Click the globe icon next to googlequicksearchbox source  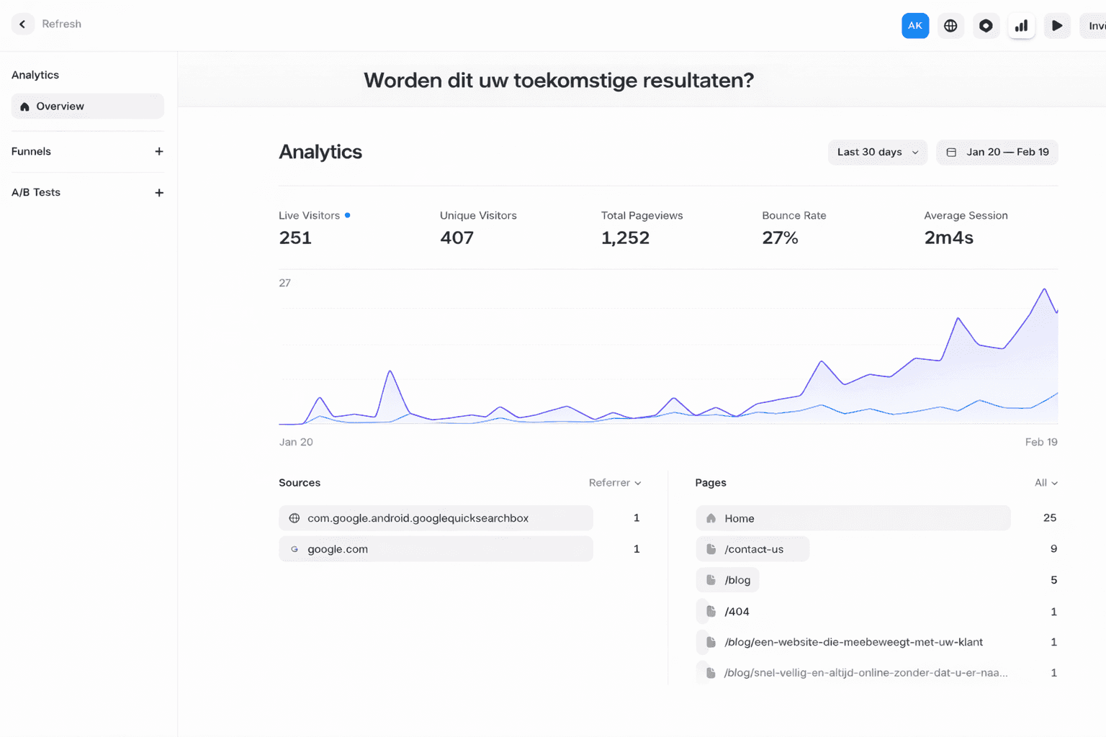point(294,517)
